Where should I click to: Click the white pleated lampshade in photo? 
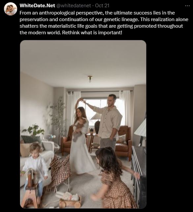(x=140, y=129)
